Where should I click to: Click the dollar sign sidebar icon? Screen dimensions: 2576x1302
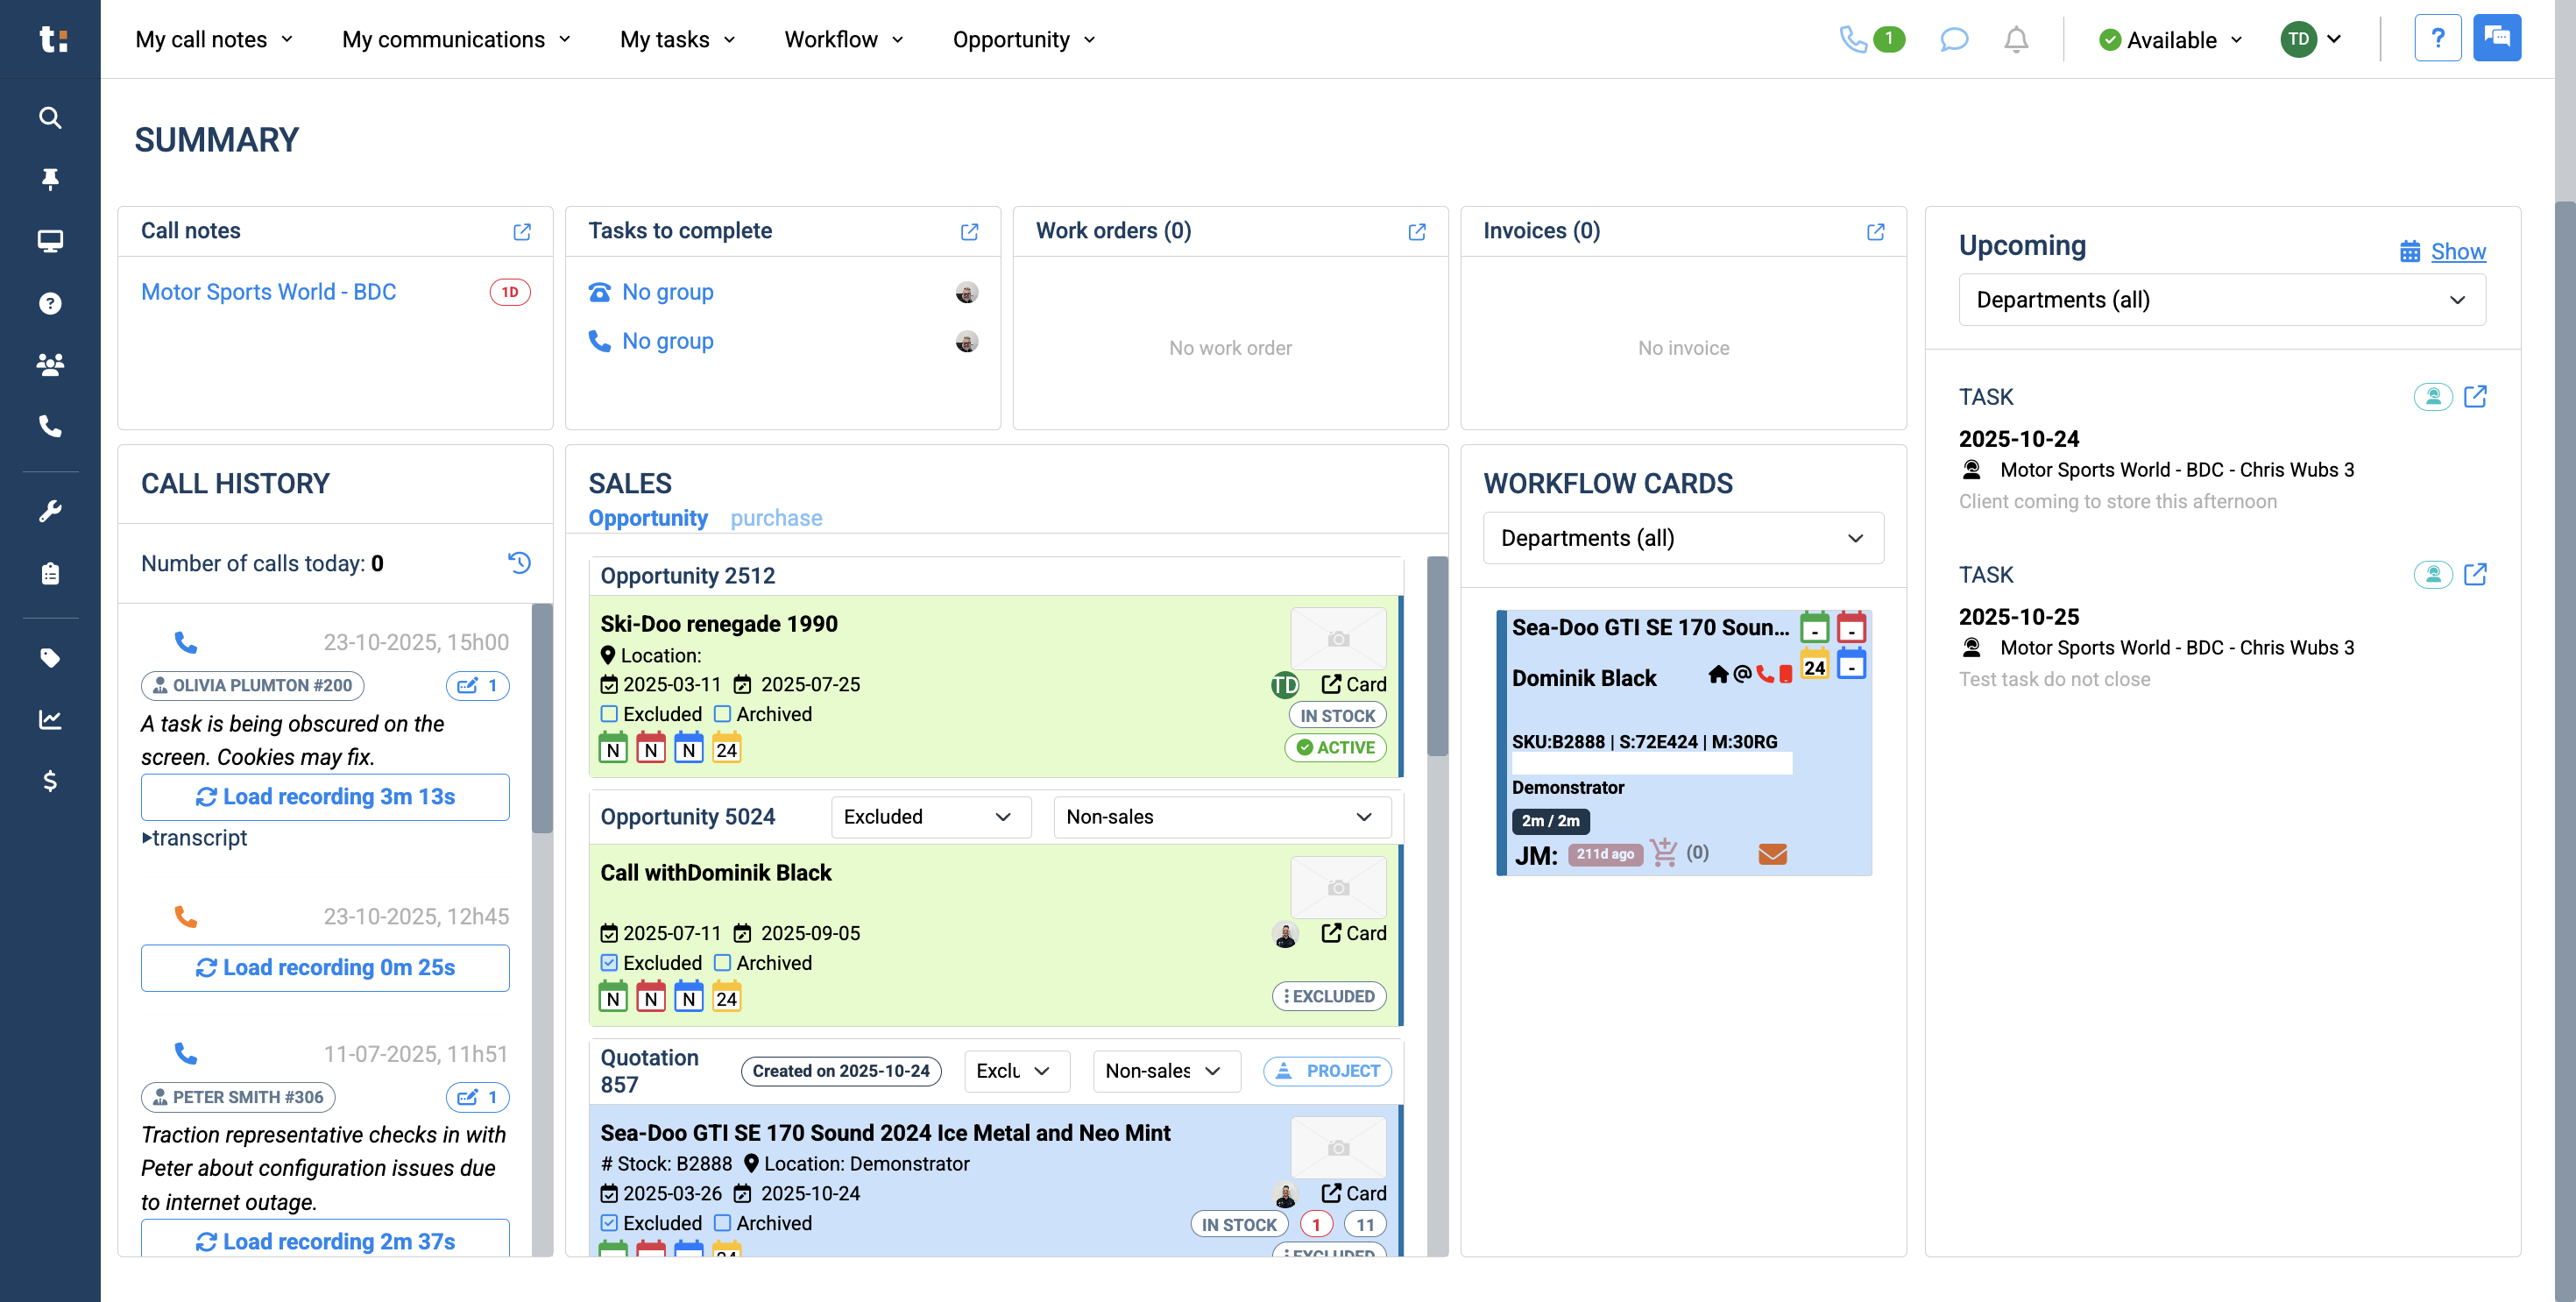point(50,781)
